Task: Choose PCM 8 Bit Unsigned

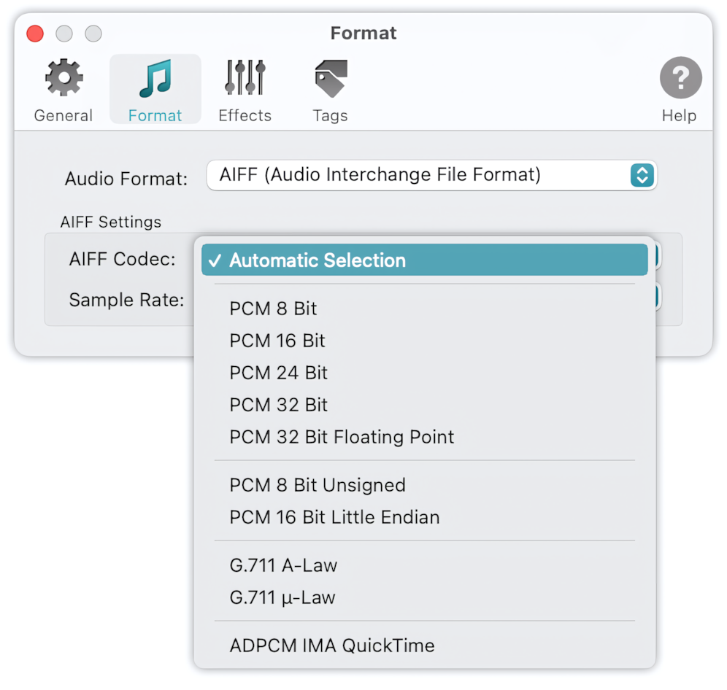Action: (x=424, y=485)
